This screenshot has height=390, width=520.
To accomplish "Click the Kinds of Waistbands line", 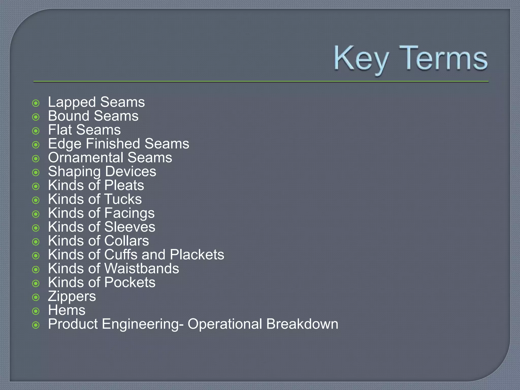I will [113, 268].
